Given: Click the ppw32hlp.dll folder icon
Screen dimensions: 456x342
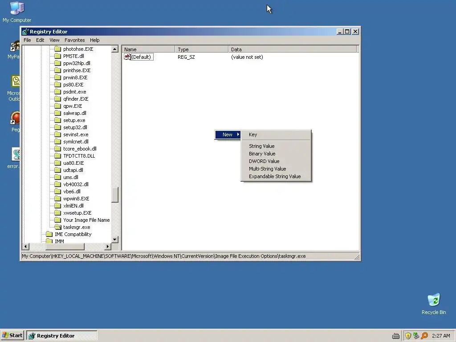Looking at the screenshot, I should tap(58, 63).
